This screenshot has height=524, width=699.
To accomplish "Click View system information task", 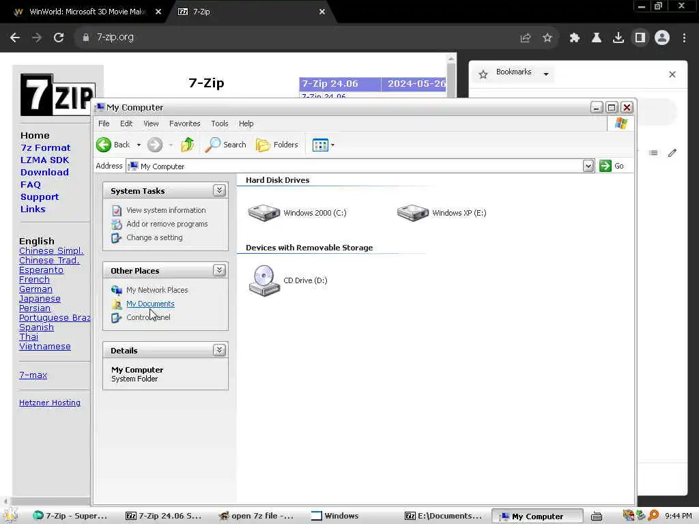I will pos(166,210).
